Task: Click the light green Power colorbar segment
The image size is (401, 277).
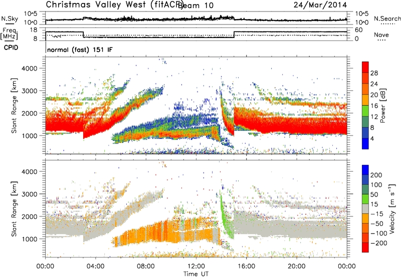Action: 365,111
